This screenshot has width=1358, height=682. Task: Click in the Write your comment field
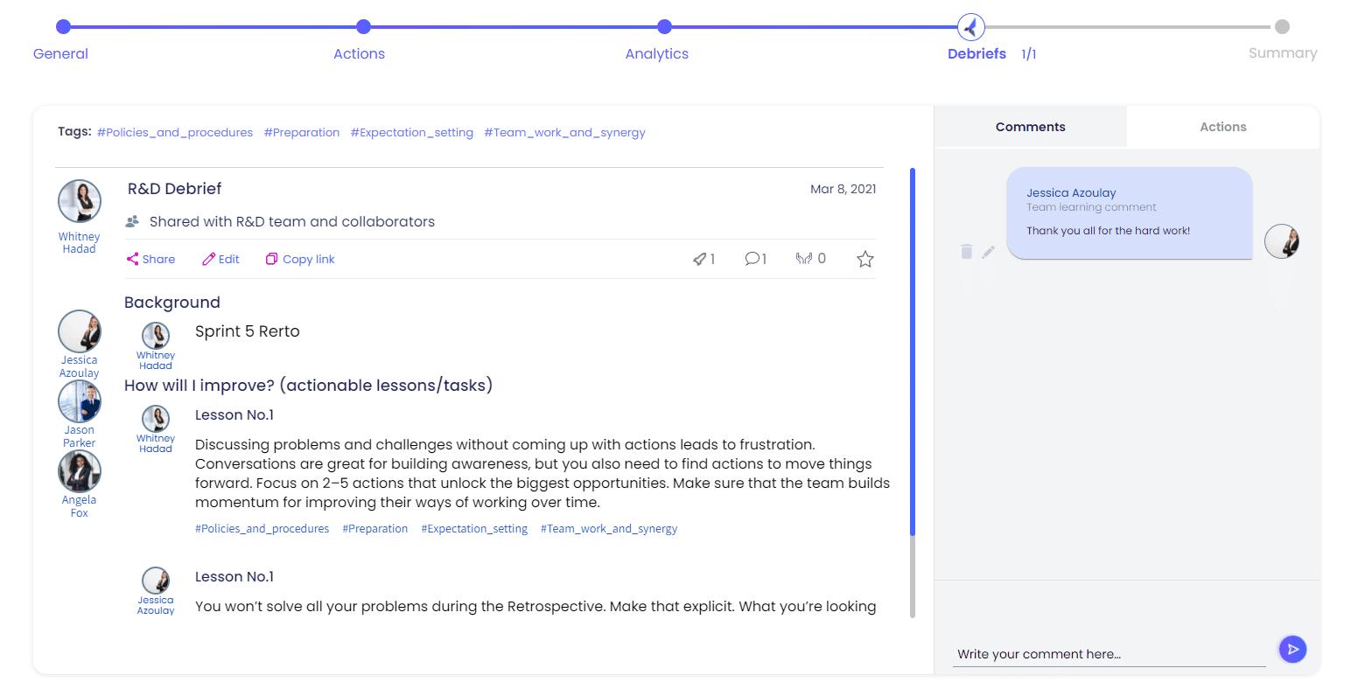(1109, 654)
